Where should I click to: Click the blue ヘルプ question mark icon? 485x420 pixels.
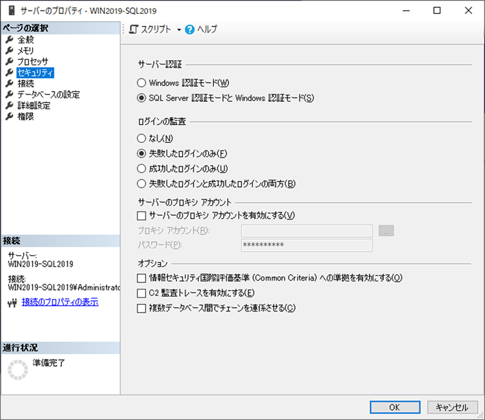pyautogui.click(x=190, y=29)
